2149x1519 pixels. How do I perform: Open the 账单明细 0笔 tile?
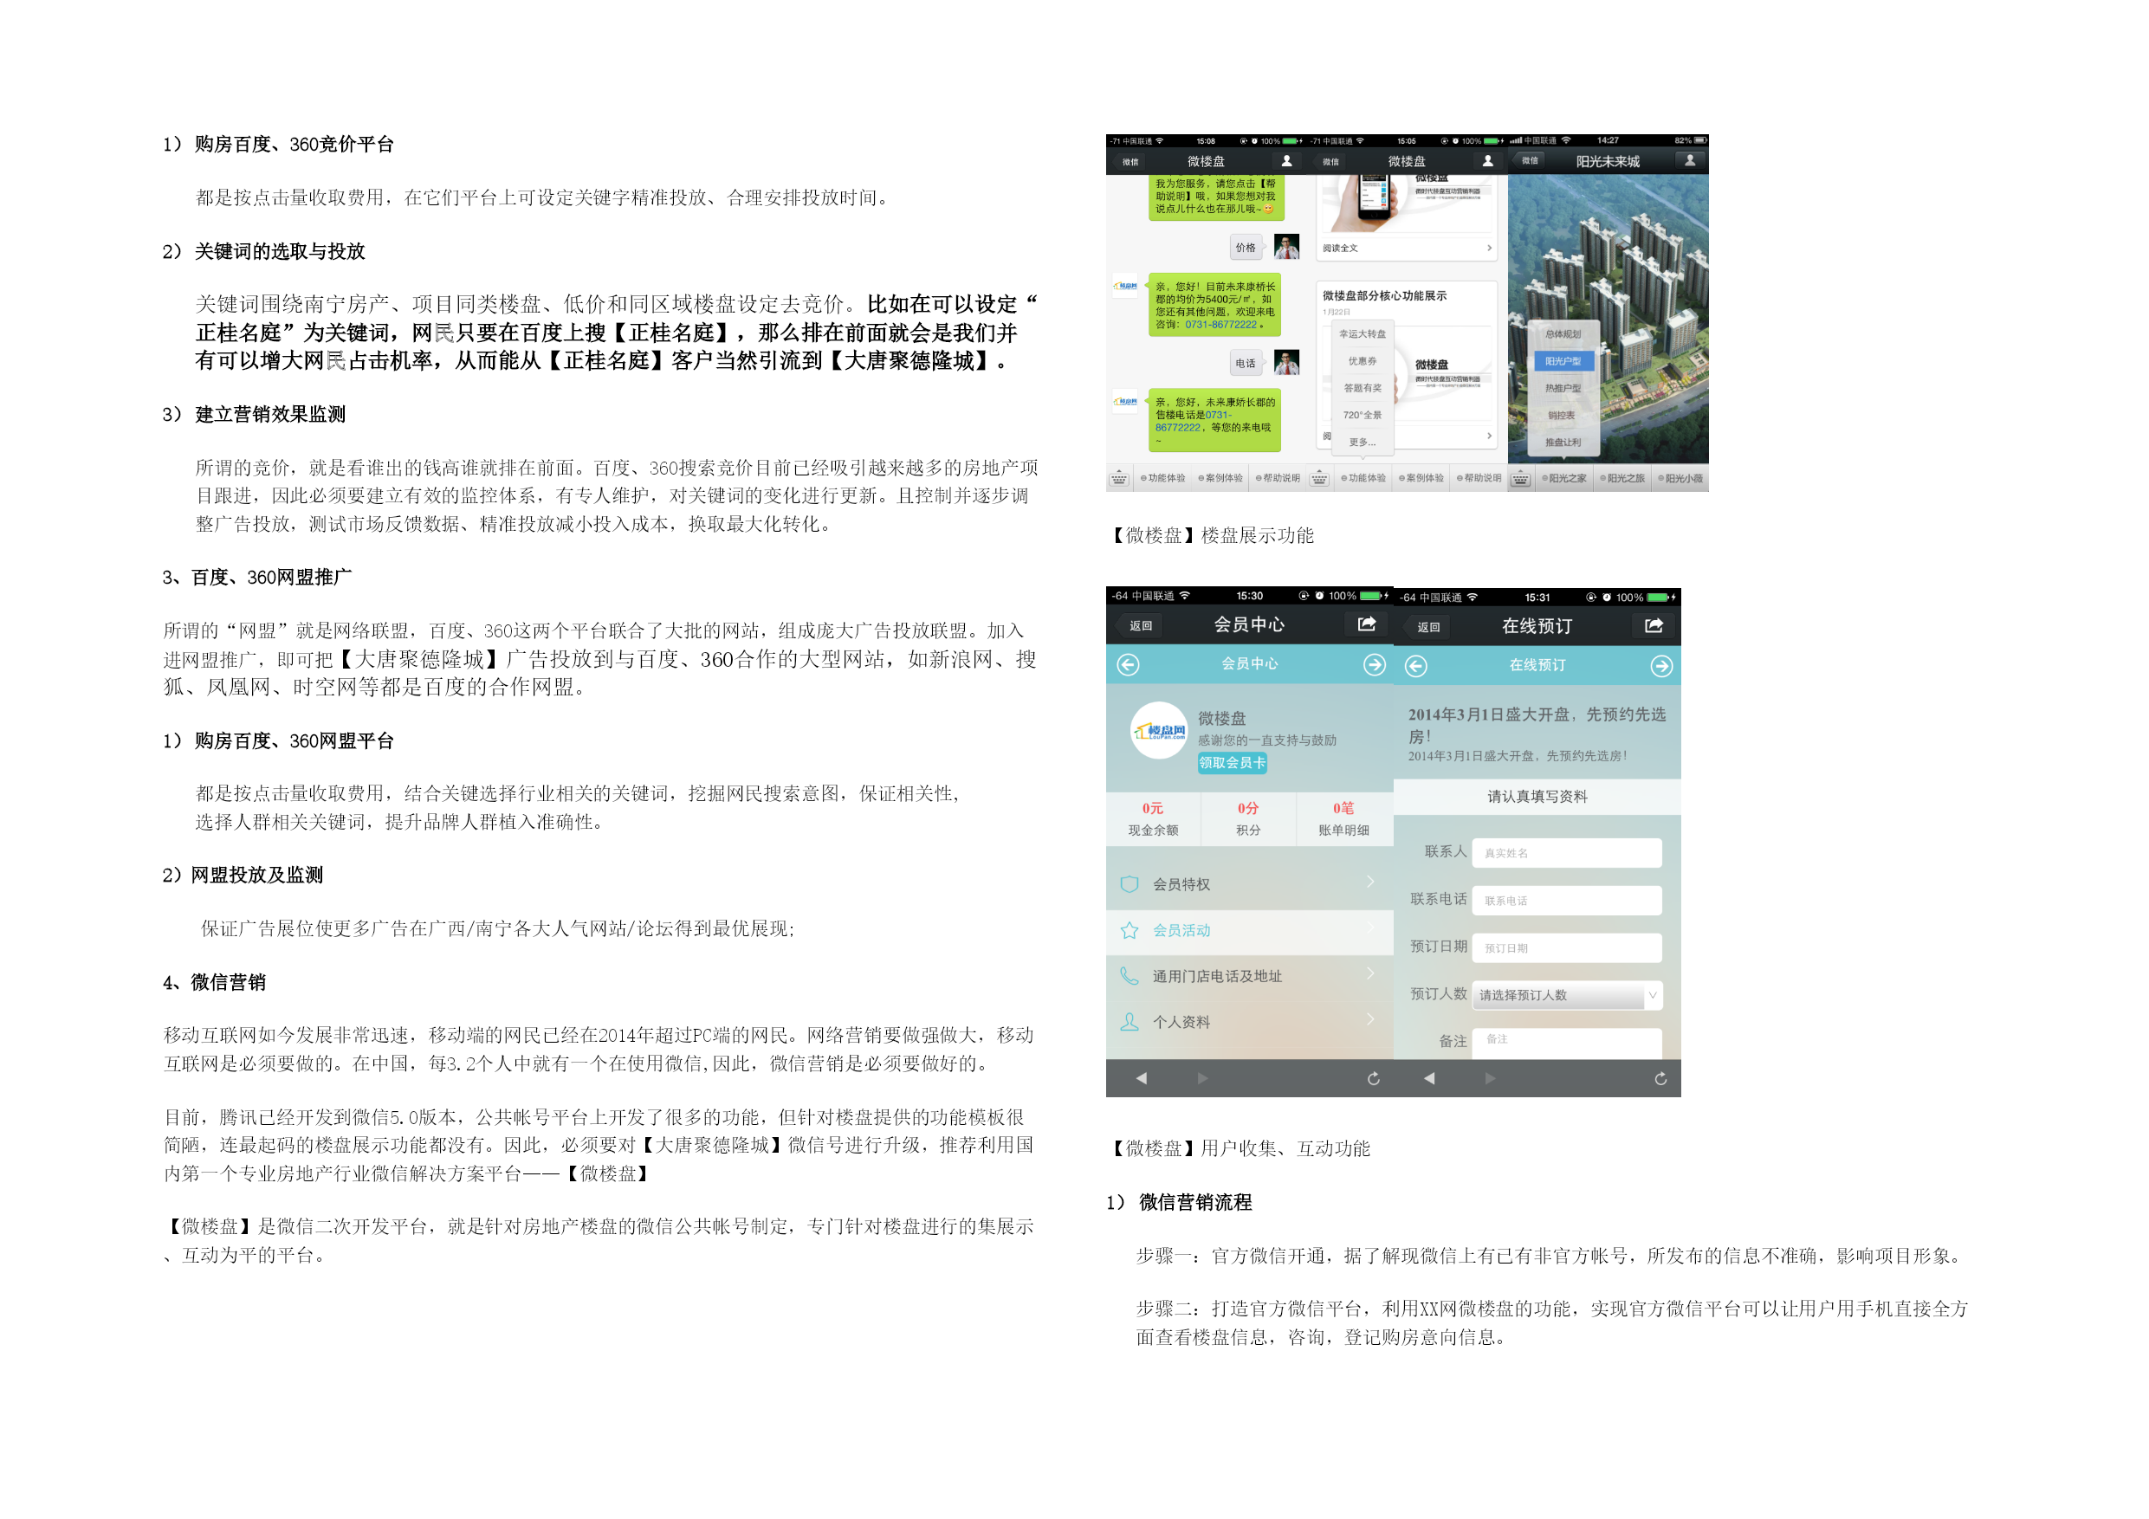tap(1344, 818)
